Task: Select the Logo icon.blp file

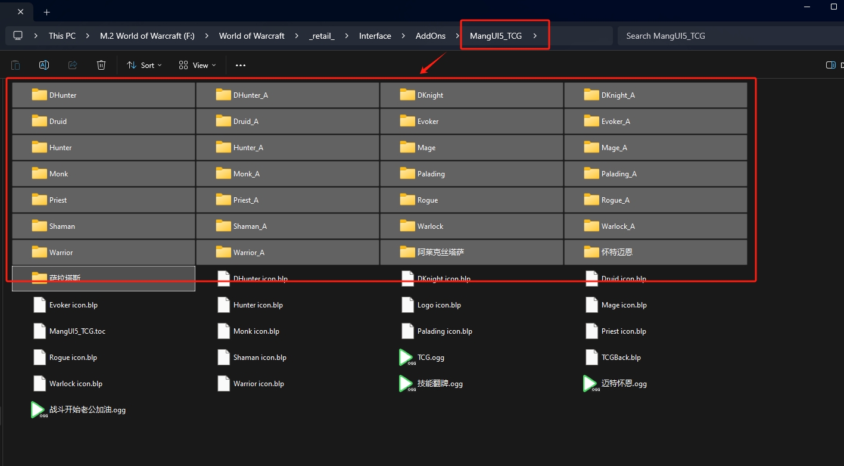Action: point(472,305)
